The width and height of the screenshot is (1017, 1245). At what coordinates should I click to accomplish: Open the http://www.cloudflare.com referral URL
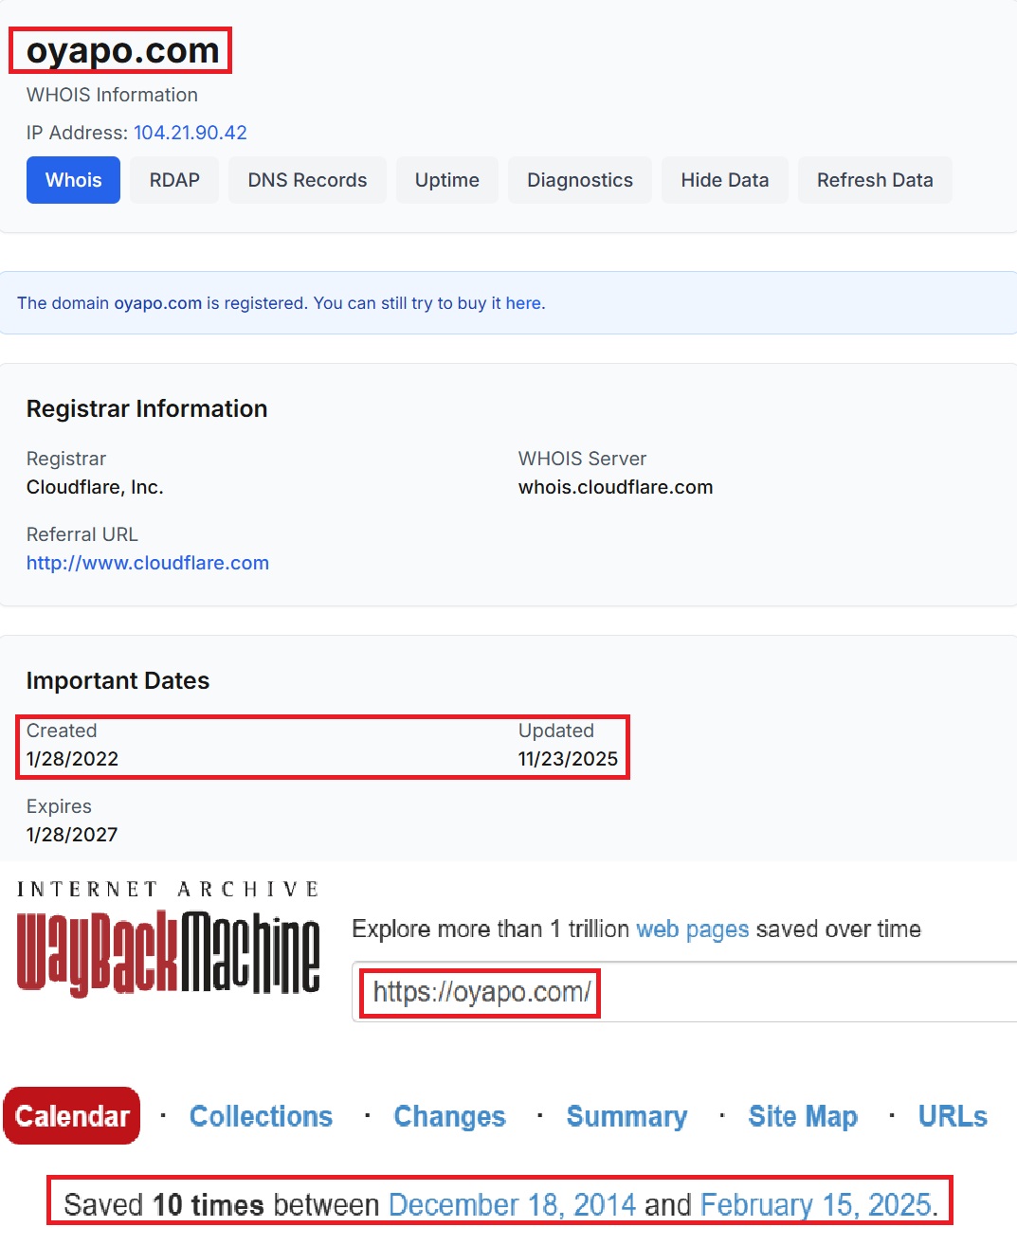coord(148,563)
